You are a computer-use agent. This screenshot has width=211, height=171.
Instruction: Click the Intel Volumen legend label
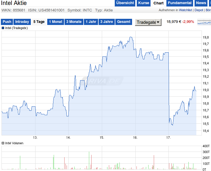pos(14,143)
